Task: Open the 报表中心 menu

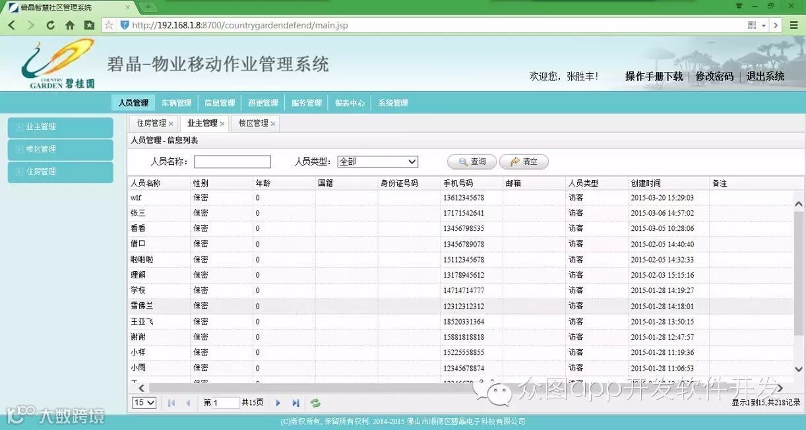Action: [x=350, y=103]
